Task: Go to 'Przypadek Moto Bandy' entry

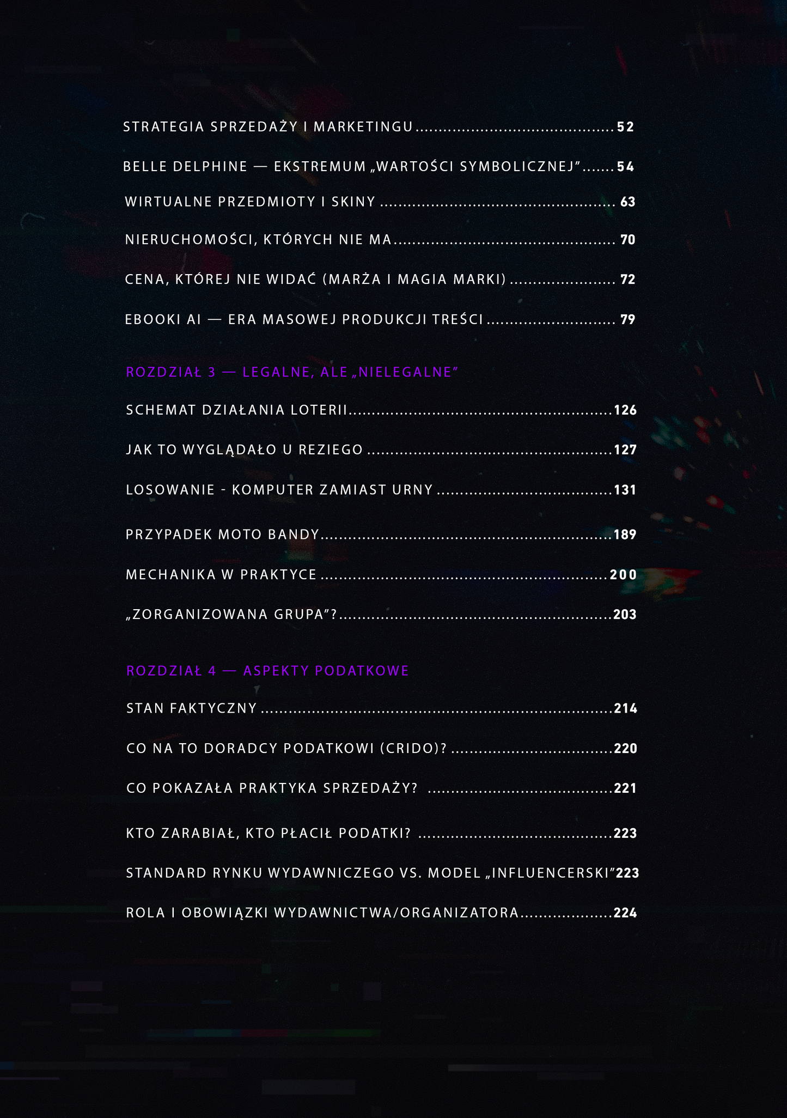Action: pos(381,534)
